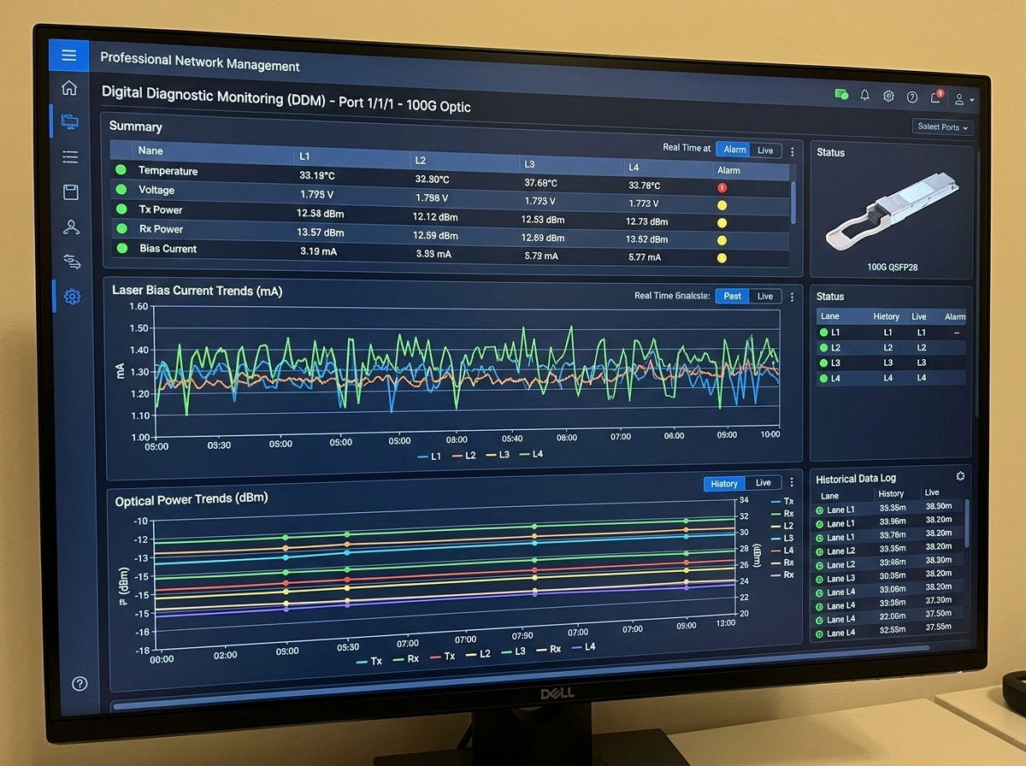Select lane L4 row in Status table
The height and width of the screenshot is (766, 1026).
pyautogui.click(x=891, y=378)
